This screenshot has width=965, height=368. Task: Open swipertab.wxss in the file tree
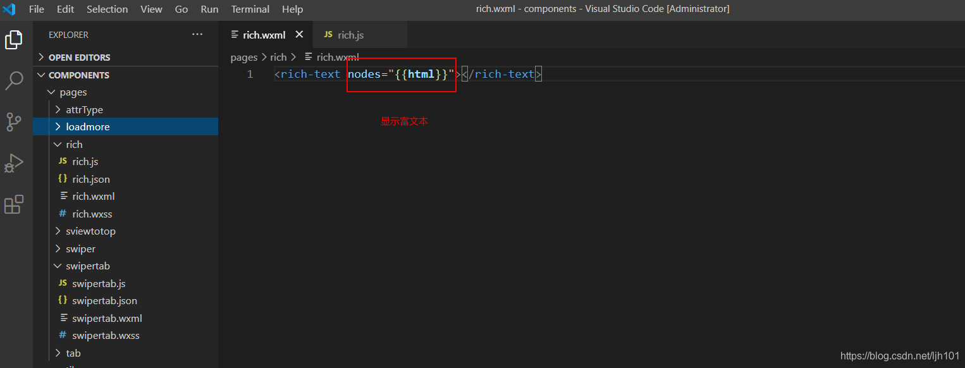[x=125, y=335]
